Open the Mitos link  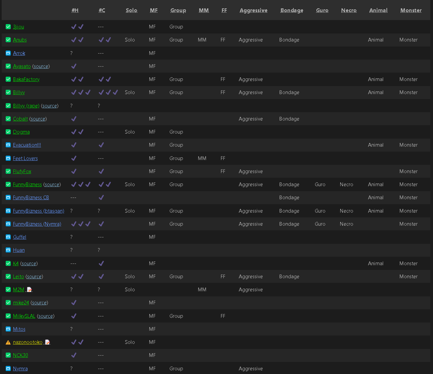(19, 329)
